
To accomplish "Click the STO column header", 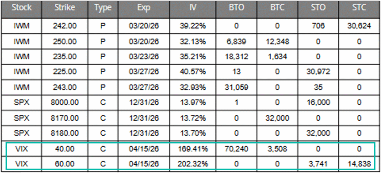I will (319, 8).
